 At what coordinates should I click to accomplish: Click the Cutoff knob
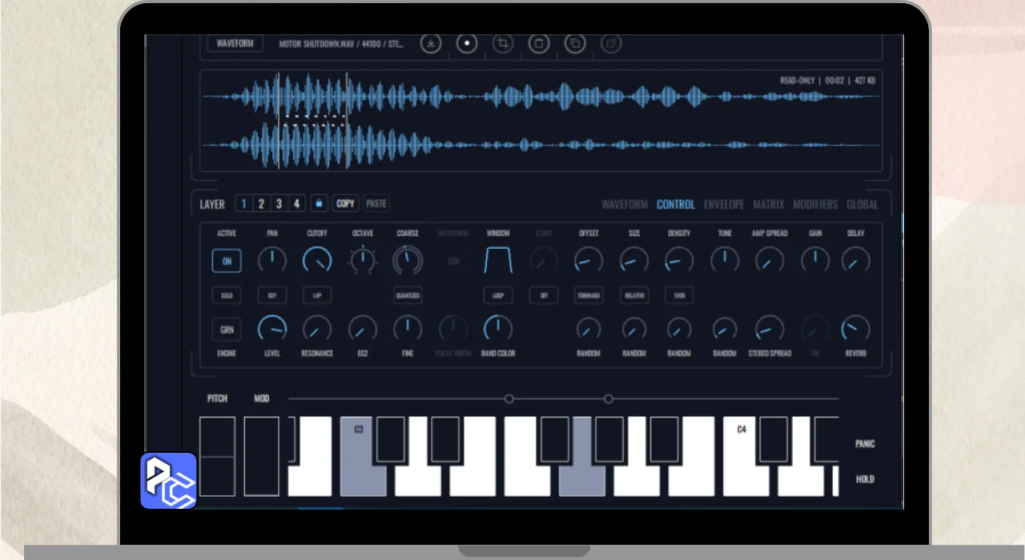(317, 260)
